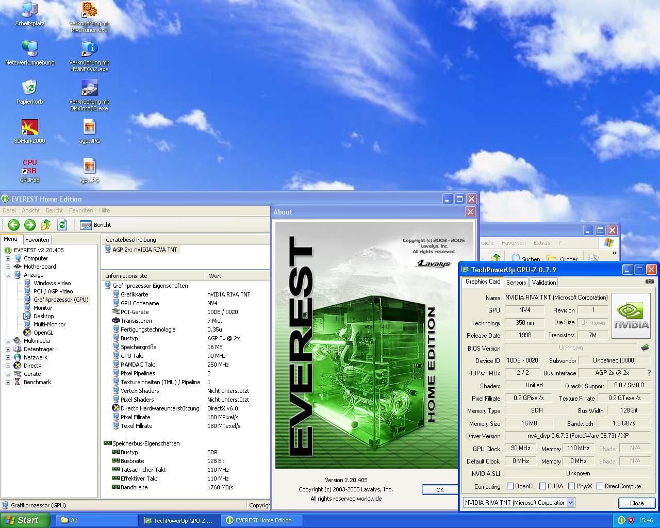
Task: Expand the Netzwerk tree node
Action: point(8,357)
